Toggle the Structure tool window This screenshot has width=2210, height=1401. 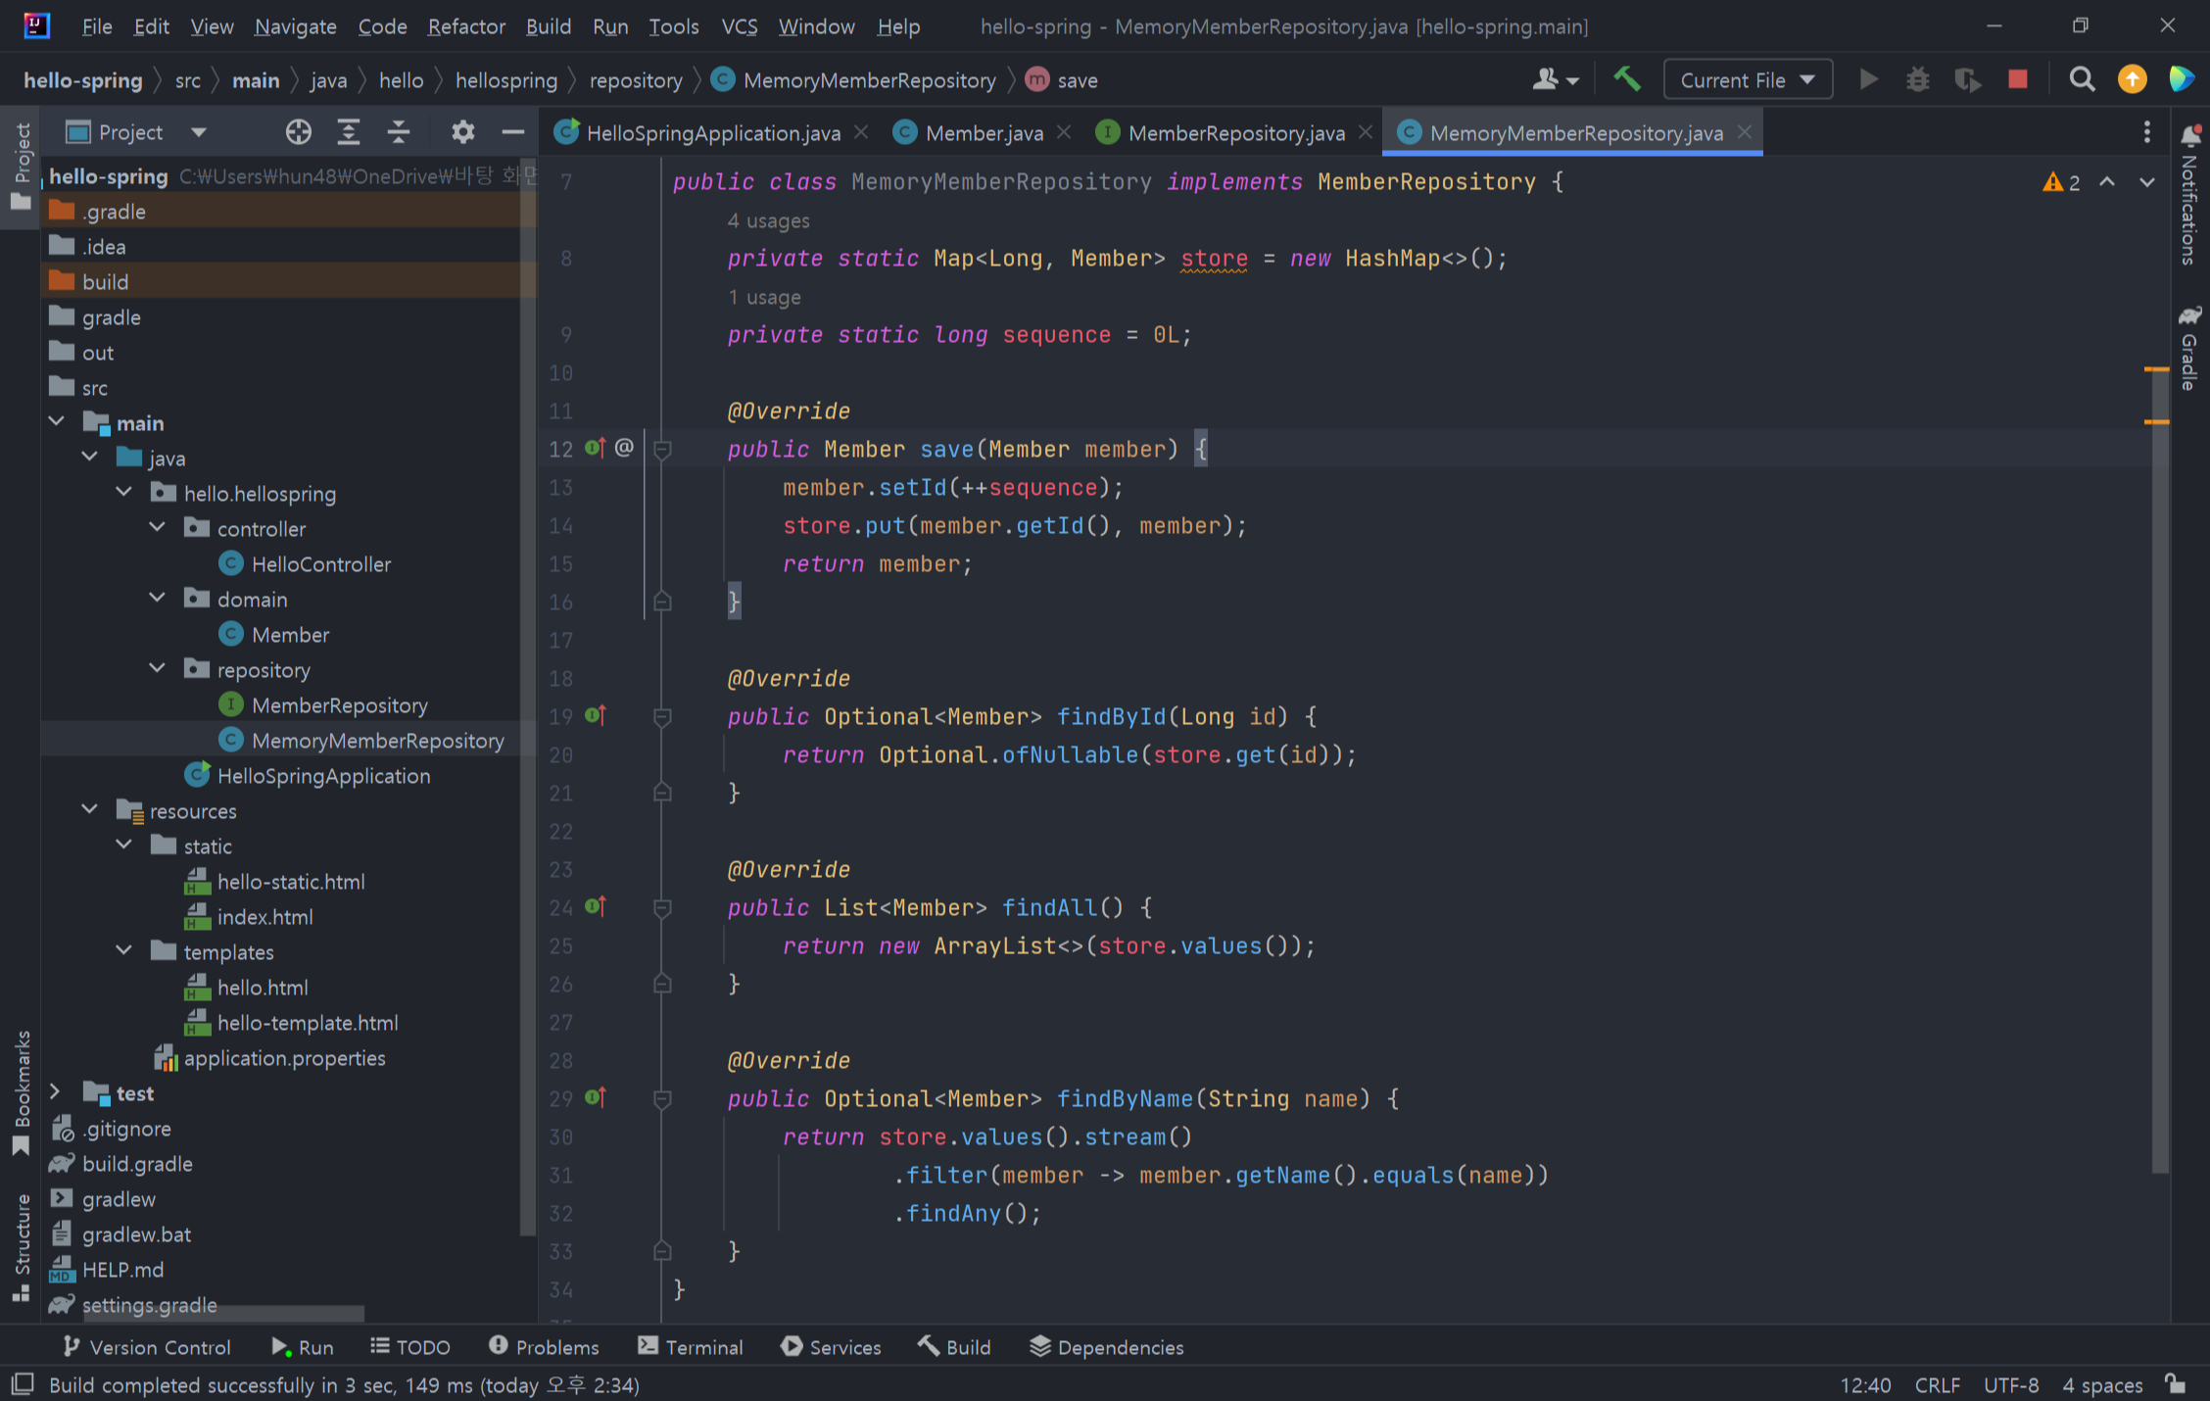pyautogui.click(x=22, y=1246)
